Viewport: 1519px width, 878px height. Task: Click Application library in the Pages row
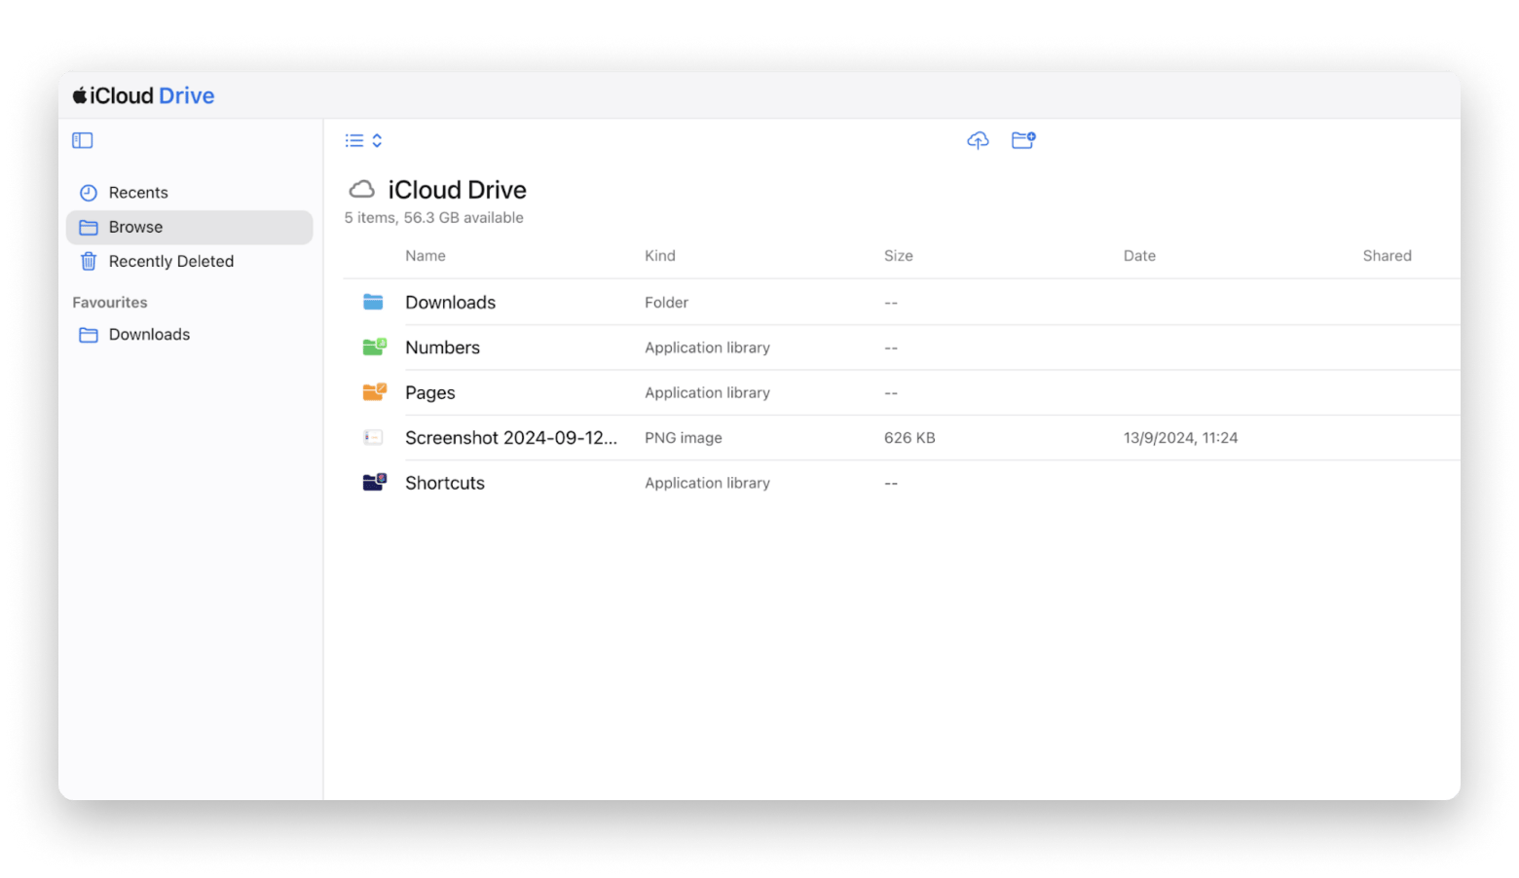pyautogui.click(x=707, y=392)
